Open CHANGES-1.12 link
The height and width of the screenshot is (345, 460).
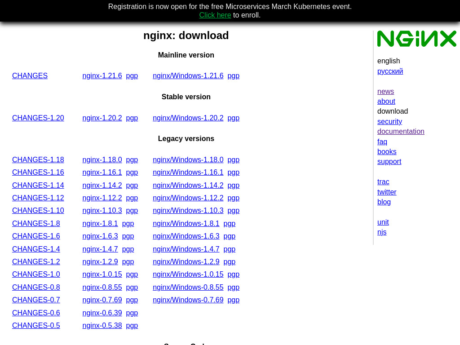point(38,198)
